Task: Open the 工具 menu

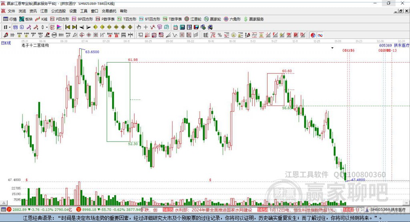Action: click(x=84, y=11)
